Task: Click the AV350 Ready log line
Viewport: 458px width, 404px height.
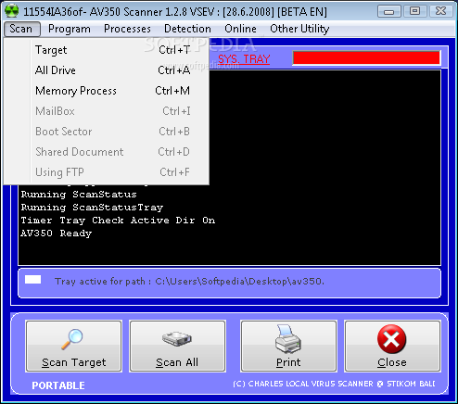Action: click(x=57, y=234)
